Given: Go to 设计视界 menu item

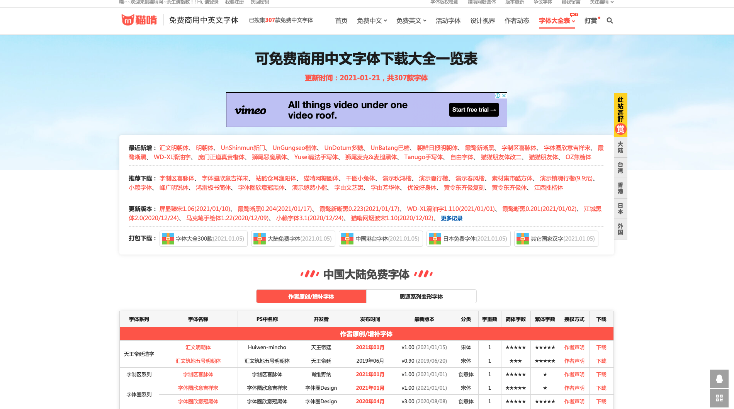Looking at the screenshot, I should click(x=483, y=21).
